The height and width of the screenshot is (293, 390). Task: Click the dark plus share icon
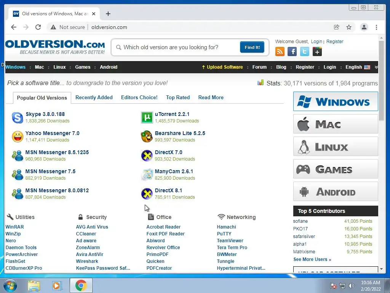(317, 52)
